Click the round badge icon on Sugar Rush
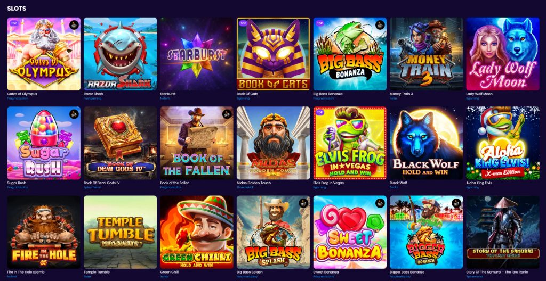 tap(74, 114)
